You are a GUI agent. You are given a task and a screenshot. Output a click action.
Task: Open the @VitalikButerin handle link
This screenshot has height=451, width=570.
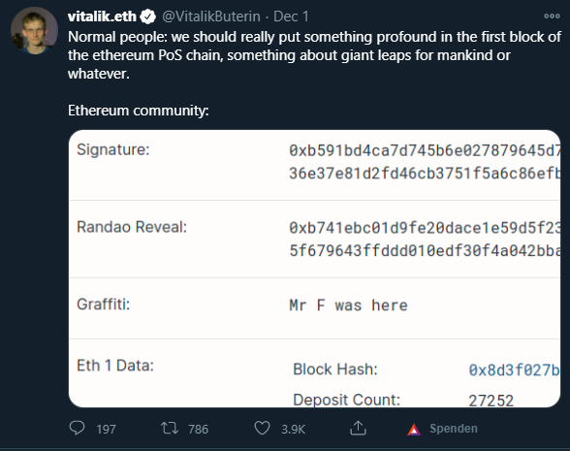click(x=211, y=16)
